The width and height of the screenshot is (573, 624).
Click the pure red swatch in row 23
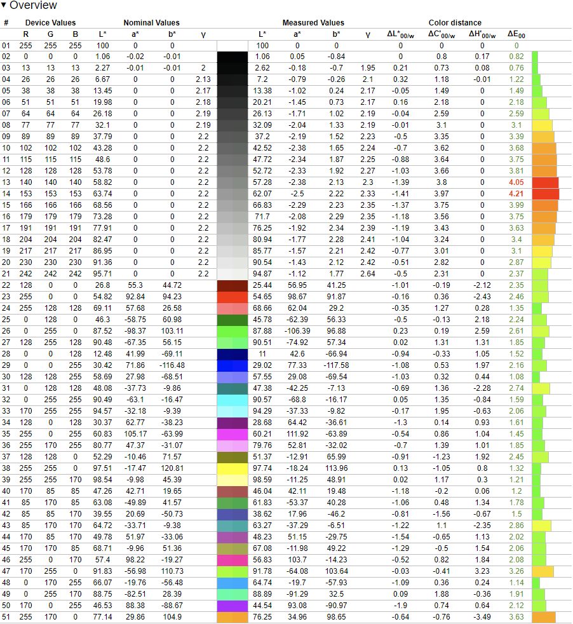(x=232, y=297)
